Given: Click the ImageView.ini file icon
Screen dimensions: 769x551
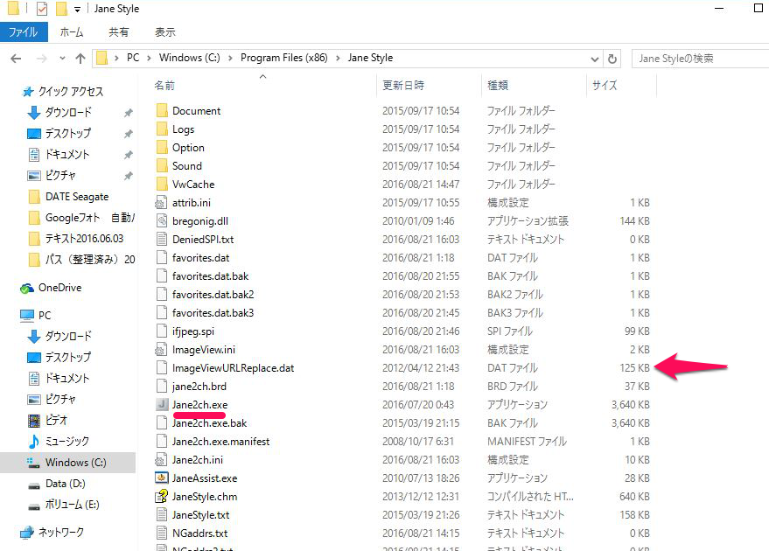Looking at the screenshot, I should 161,350.
